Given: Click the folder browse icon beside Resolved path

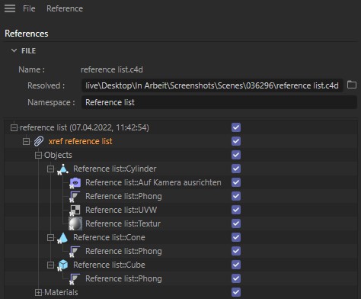Looking at the screenshot, I should [352, 85].
